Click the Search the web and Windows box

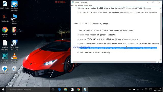[28, 89]
